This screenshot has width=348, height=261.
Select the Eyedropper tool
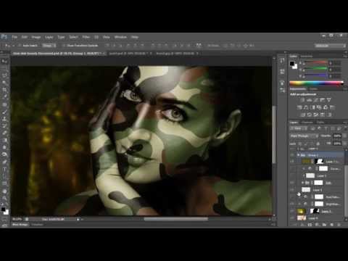4,96
